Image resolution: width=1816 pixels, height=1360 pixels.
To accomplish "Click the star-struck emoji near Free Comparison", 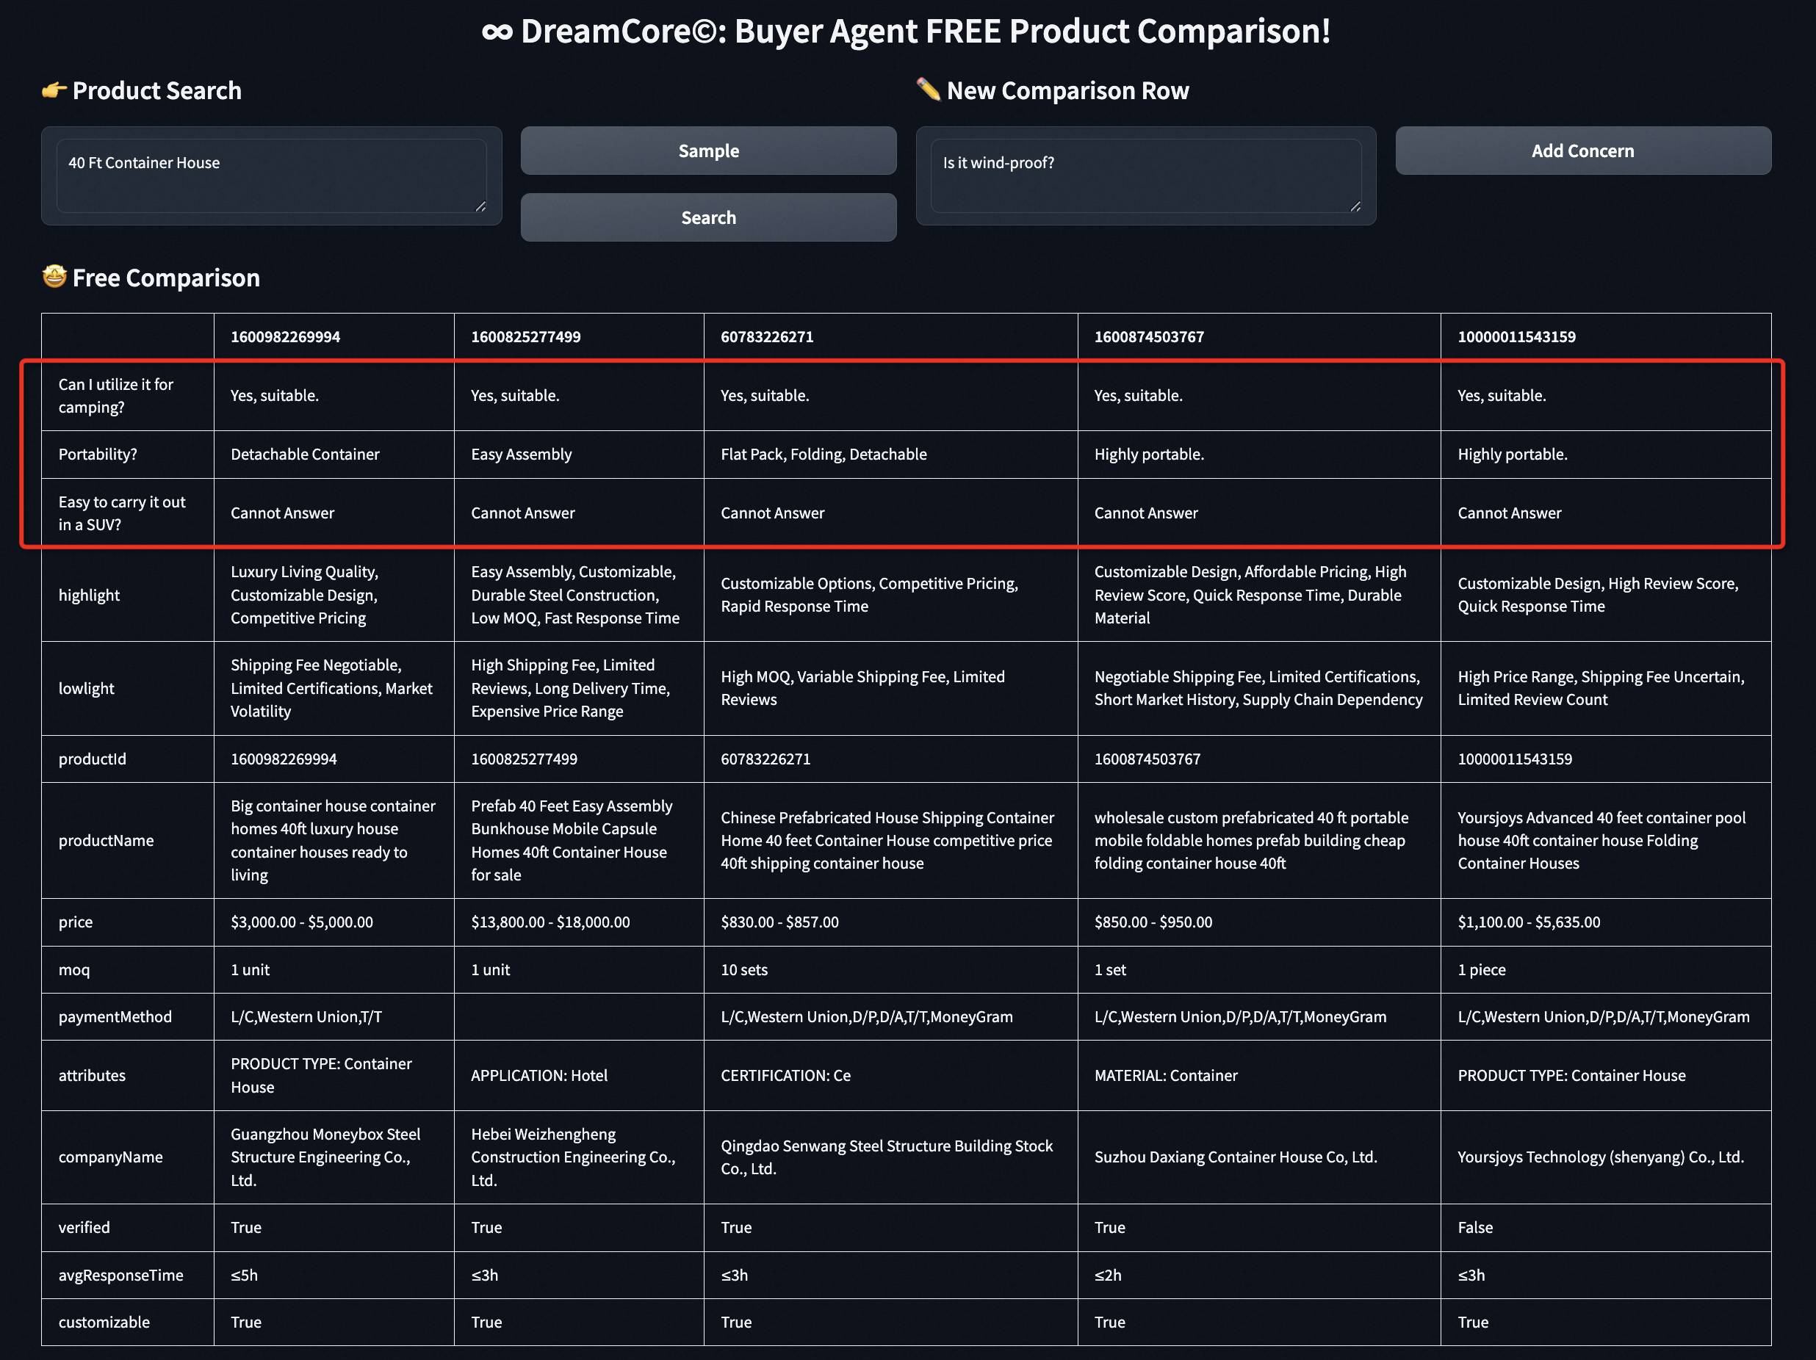I will 54,277.
